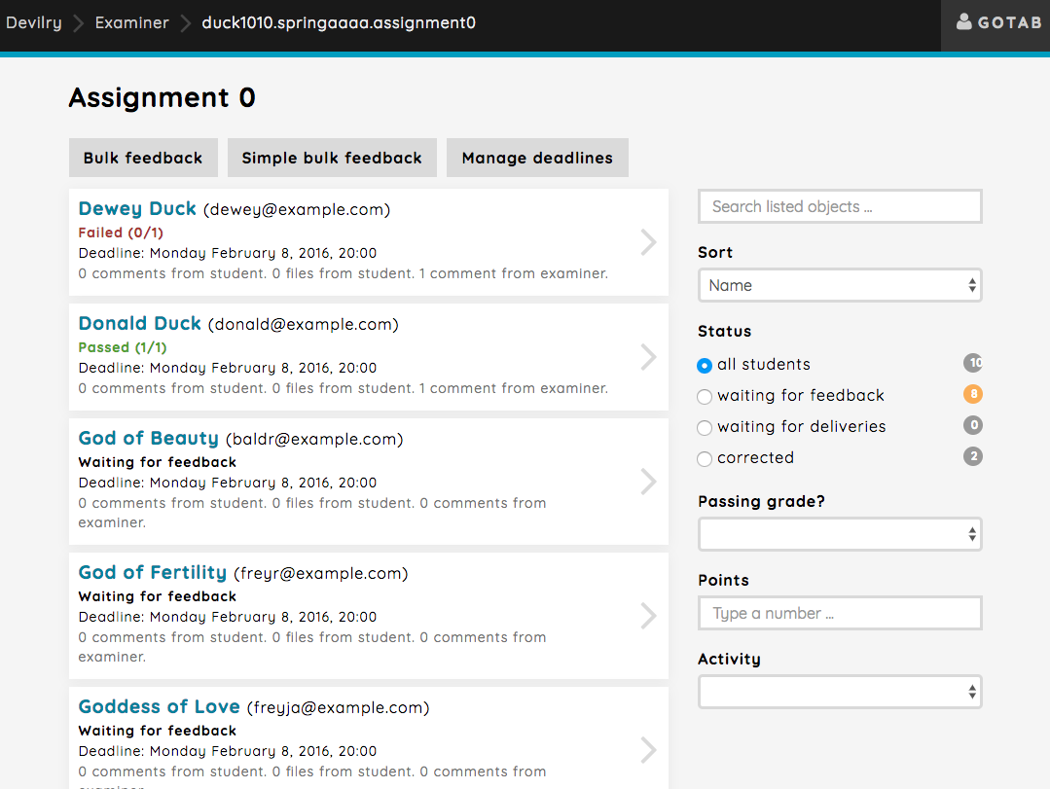Click the user icon next to GOTAB
The width and height of the screenshot is (1050, 789).
click(x=963, y=22)
